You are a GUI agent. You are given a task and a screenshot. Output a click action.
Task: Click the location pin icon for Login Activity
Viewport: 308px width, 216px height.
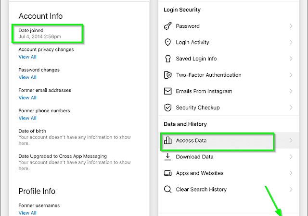click(x=168, y=42)
